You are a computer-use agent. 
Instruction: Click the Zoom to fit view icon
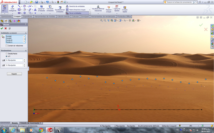101,20
